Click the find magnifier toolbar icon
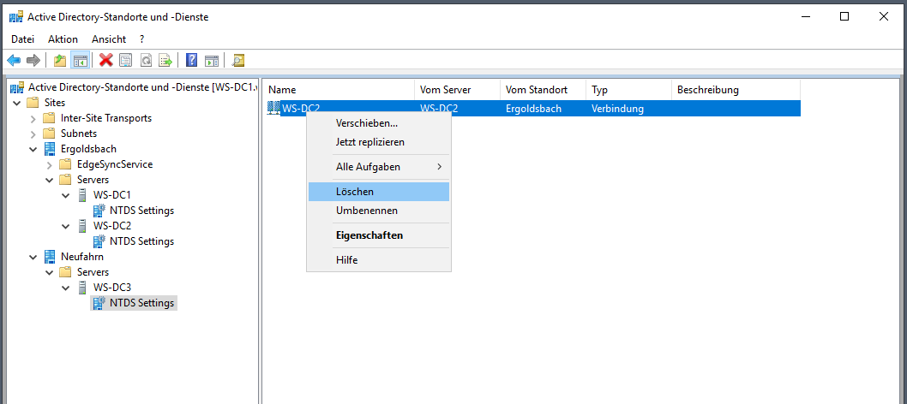This screenshot has height=404, width=907. 237,60
